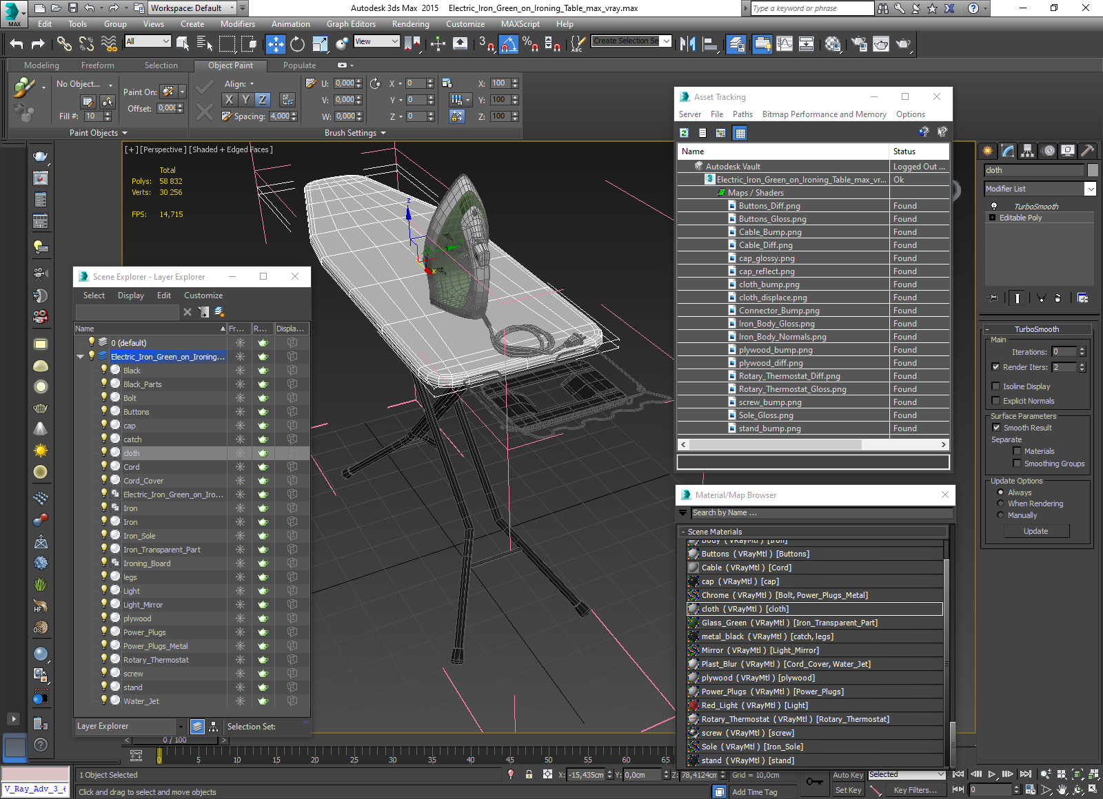Select the Rotate transform tool

coord(297,44)
